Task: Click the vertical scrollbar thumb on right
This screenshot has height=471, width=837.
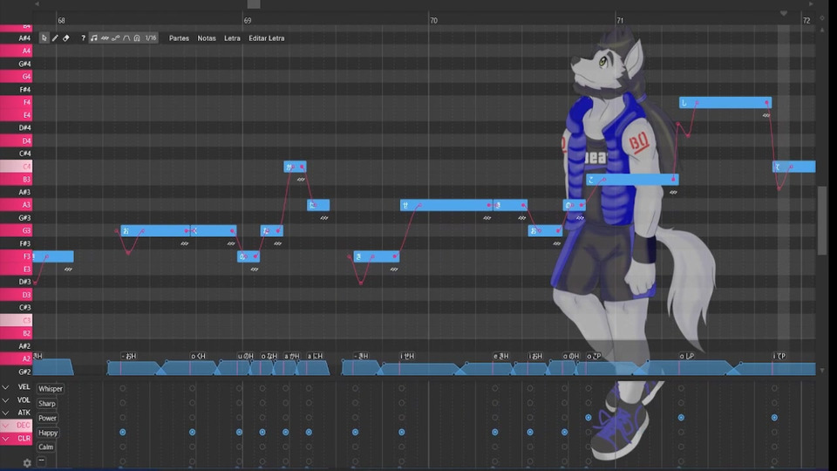Action: 822,220
